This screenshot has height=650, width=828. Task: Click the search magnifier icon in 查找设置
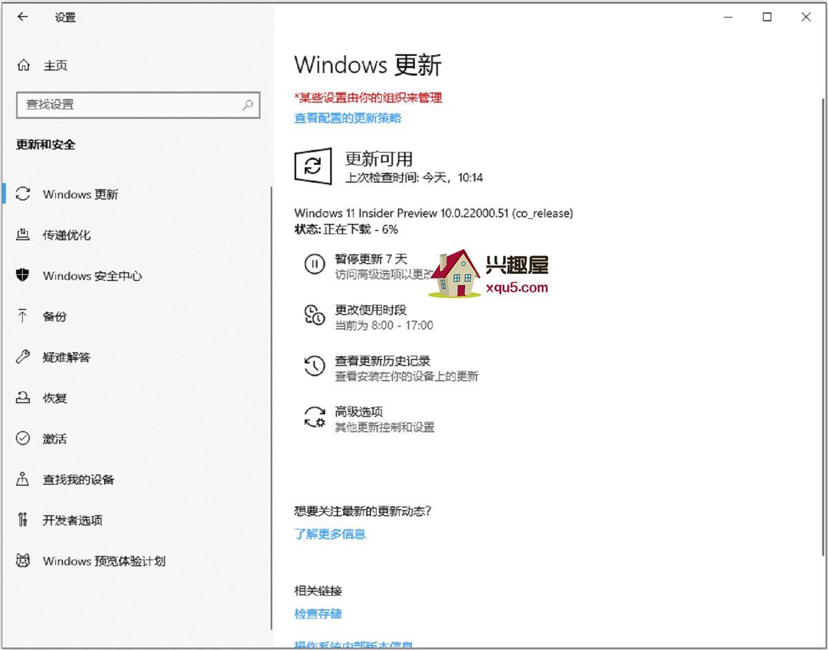(x=248, y=105)
